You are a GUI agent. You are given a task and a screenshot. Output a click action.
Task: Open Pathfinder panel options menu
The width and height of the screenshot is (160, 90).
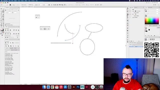pyautogui.click(x=19, y=39)
